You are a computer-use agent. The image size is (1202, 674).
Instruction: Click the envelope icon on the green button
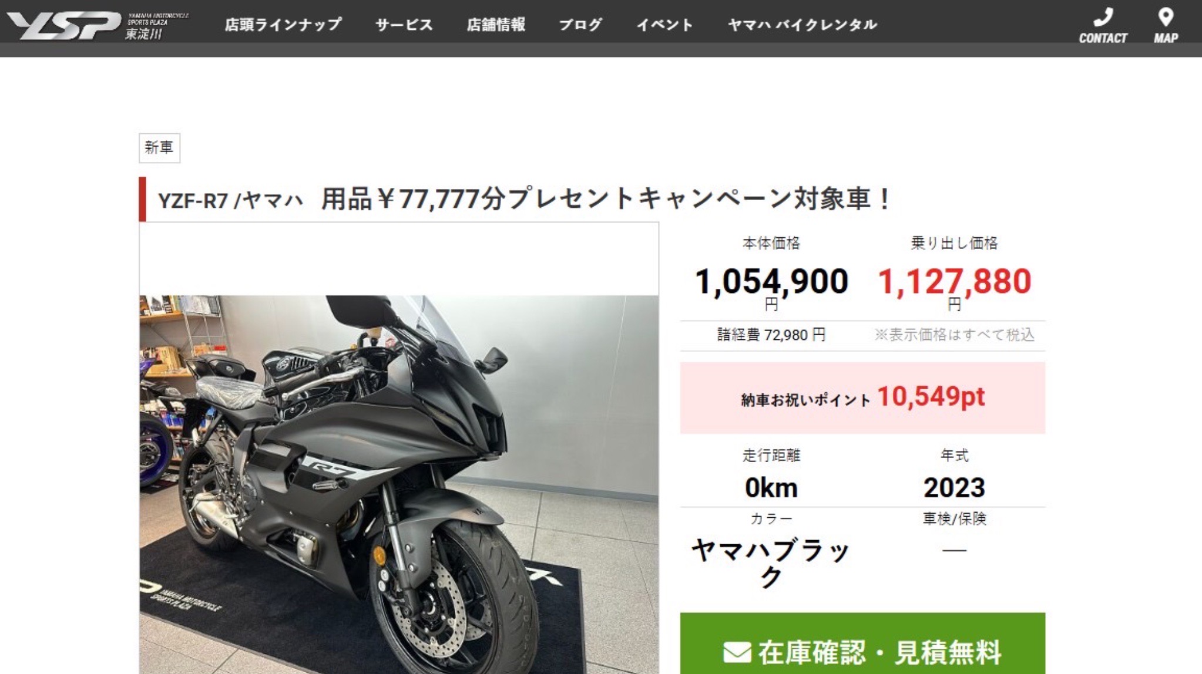(737, 652)
